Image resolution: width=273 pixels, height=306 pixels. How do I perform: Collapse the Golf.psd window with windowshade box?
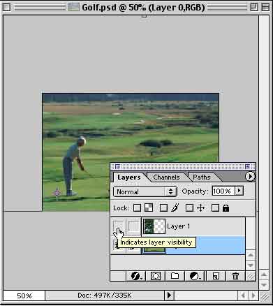[265, 7]
